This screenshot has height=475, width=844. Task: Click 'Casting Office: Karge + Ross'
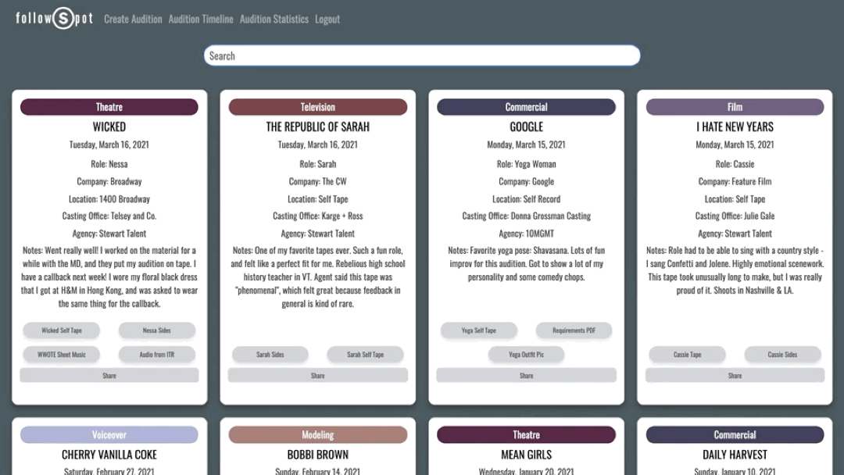click(317, 216)
